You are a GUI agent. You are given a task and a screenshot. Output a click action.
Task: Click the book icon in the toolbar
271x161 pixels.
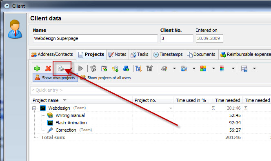tap(164, 68)
